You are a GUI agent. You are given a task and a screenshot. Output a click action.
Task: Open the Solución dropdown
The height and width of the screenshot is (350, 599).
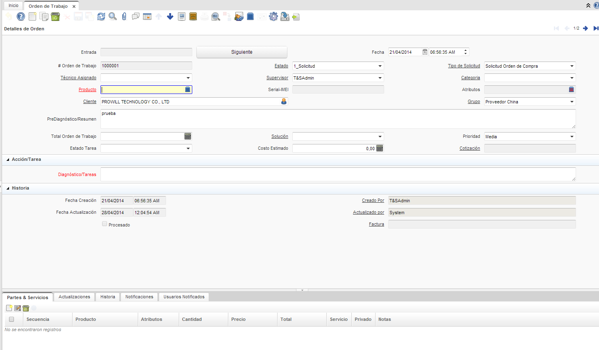(380, 137)
